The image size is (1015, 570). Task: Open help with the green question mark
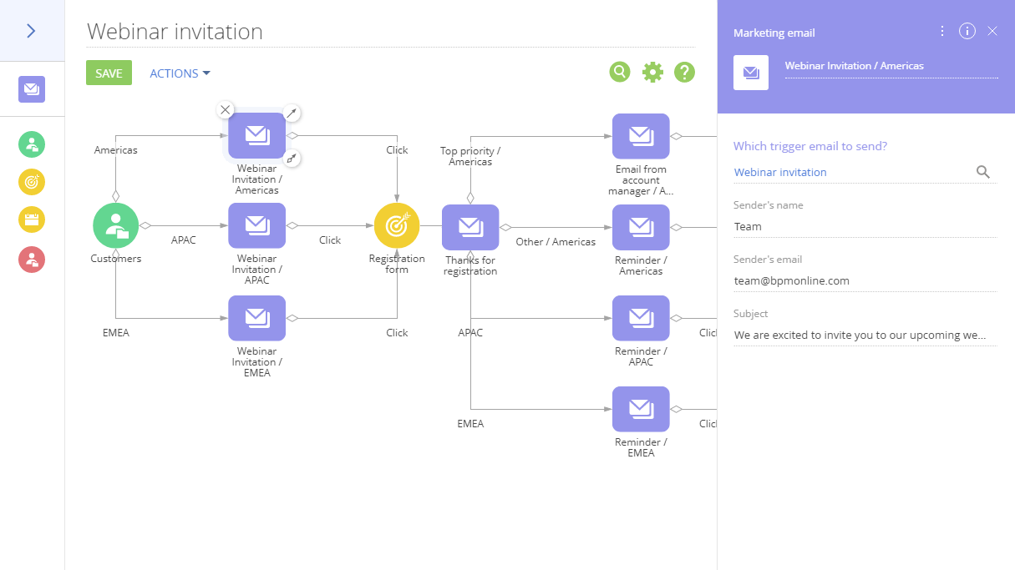pos(684,73)
